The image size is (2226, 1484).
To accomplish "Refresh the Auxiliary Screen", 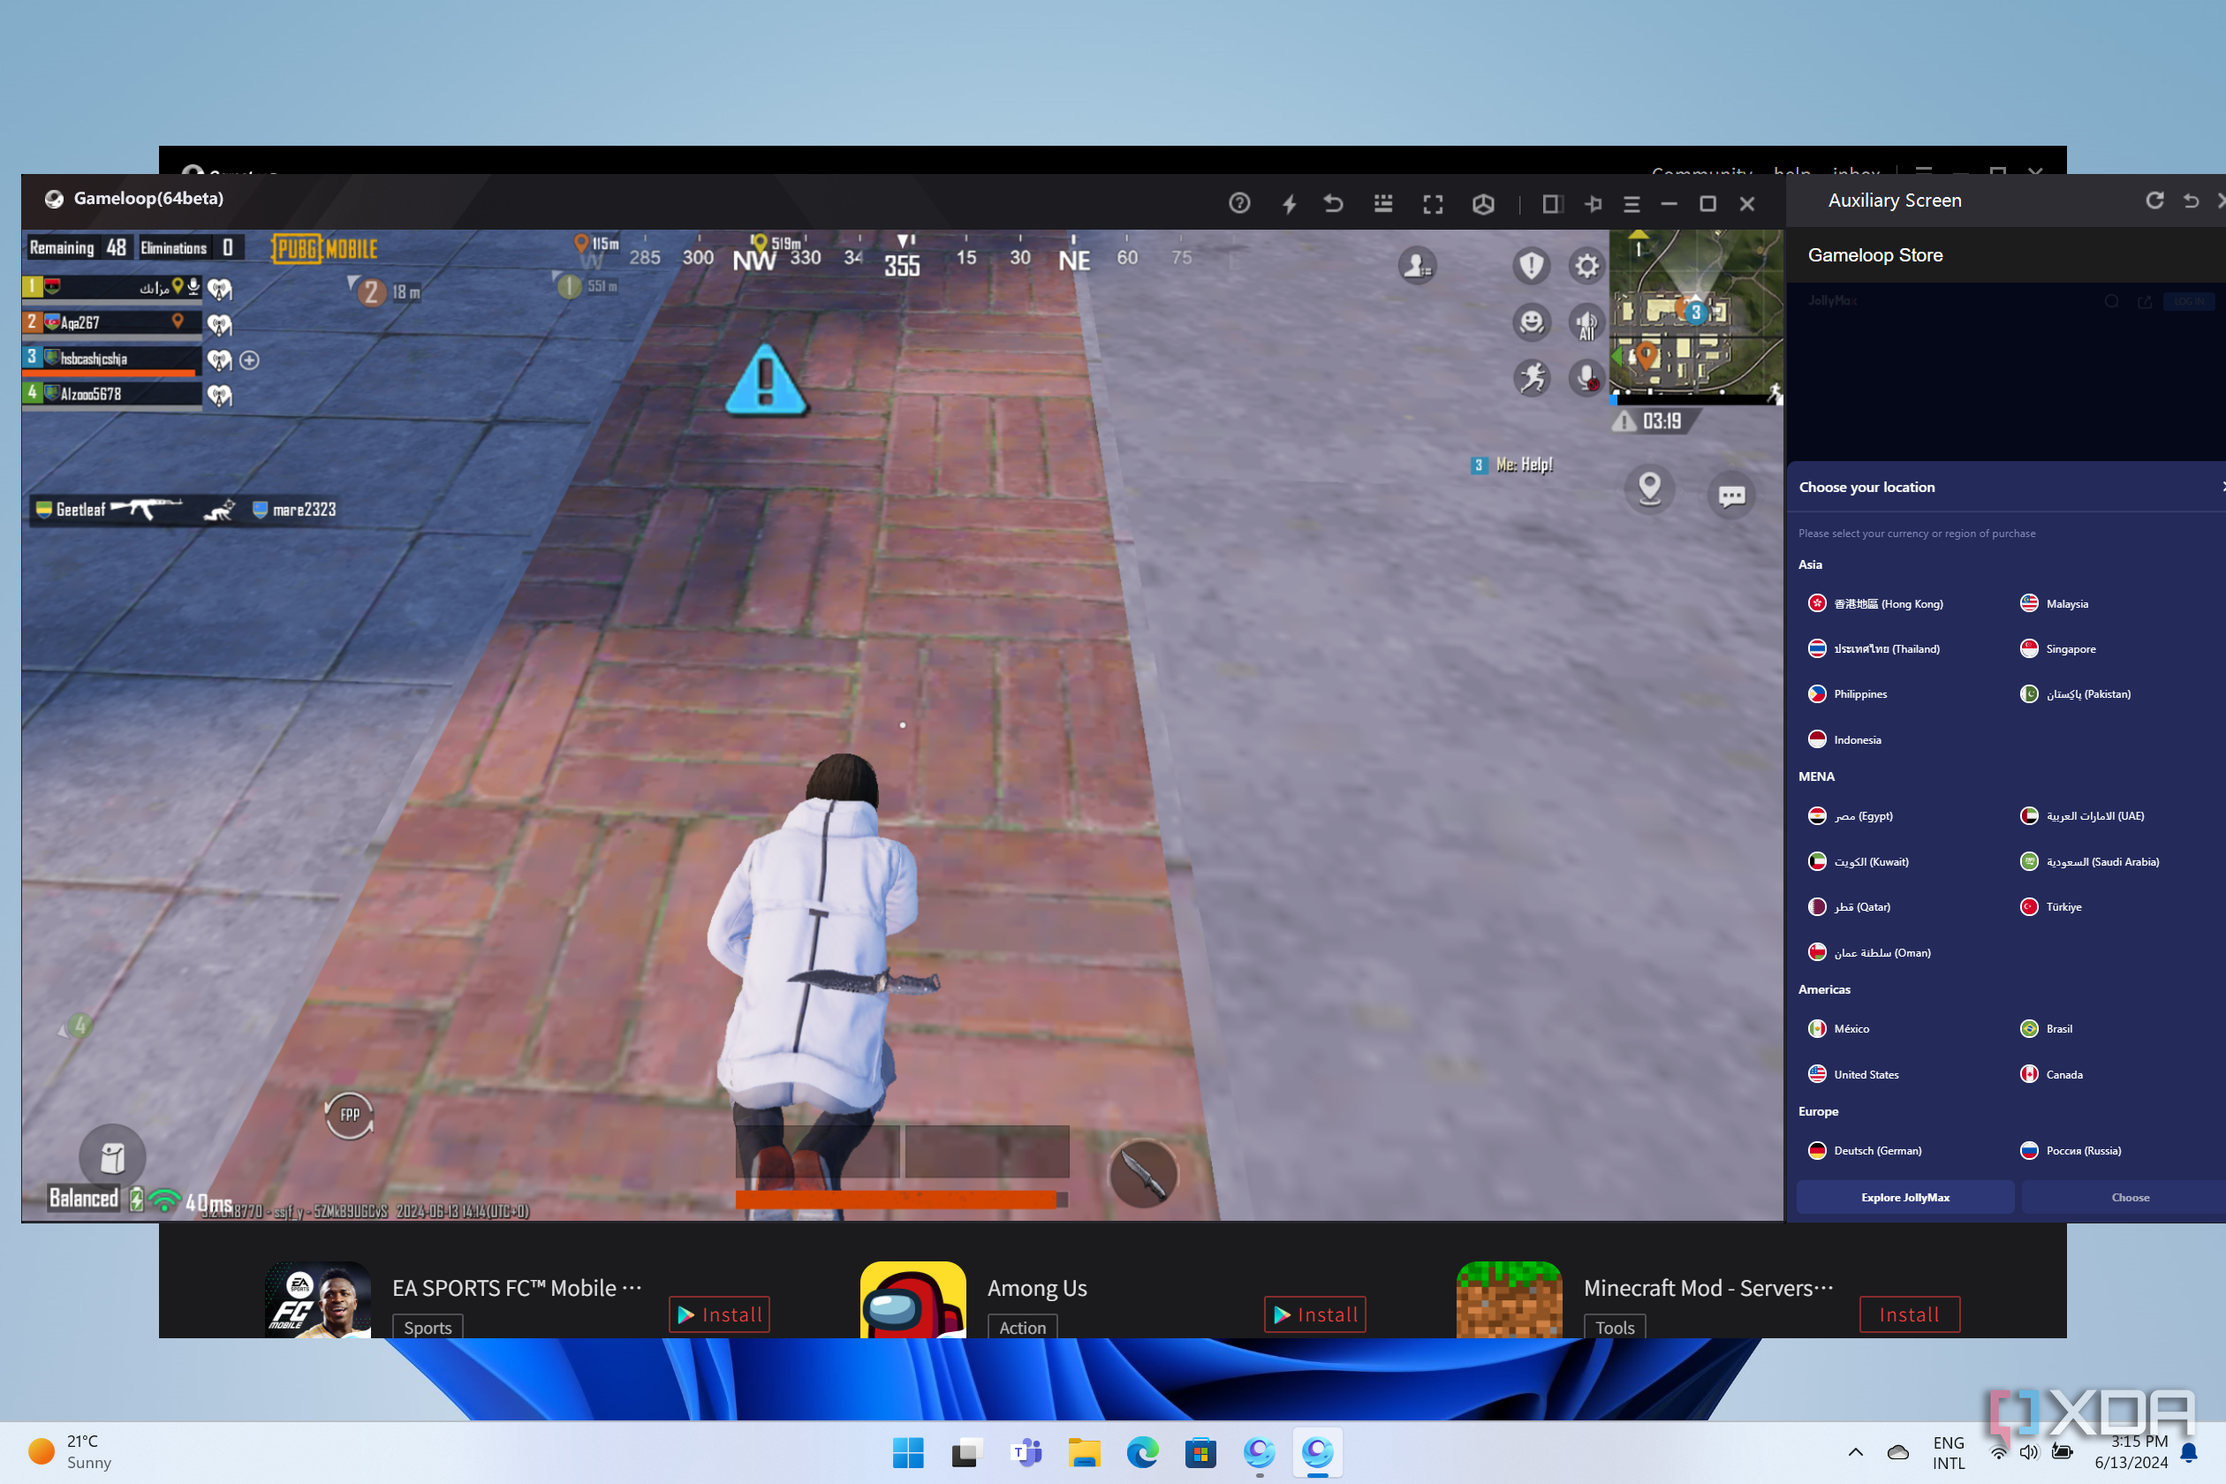I will pyautogui.click(x=2155, y=201).
